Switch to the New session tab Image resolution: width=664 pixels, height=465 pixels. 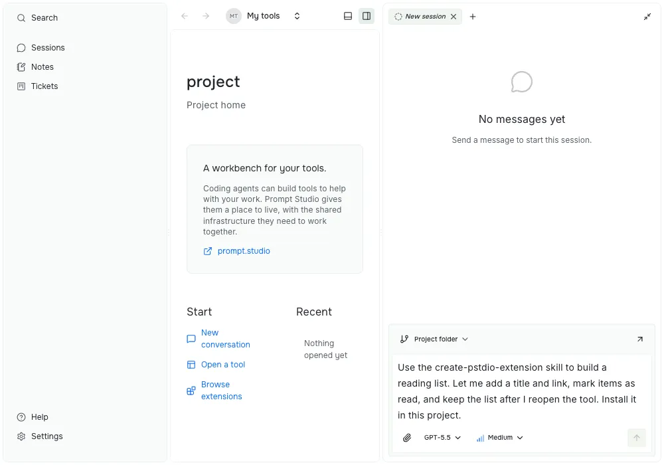[420, 17]
